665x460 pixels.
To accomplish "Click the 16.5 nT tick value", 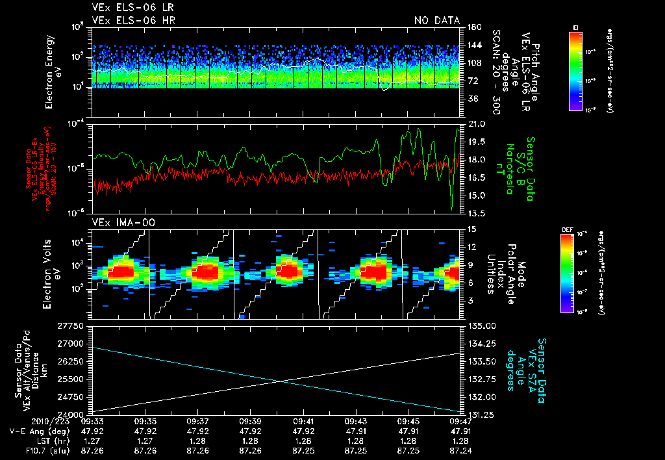I will pyautogui.click(x=476, y=178).
